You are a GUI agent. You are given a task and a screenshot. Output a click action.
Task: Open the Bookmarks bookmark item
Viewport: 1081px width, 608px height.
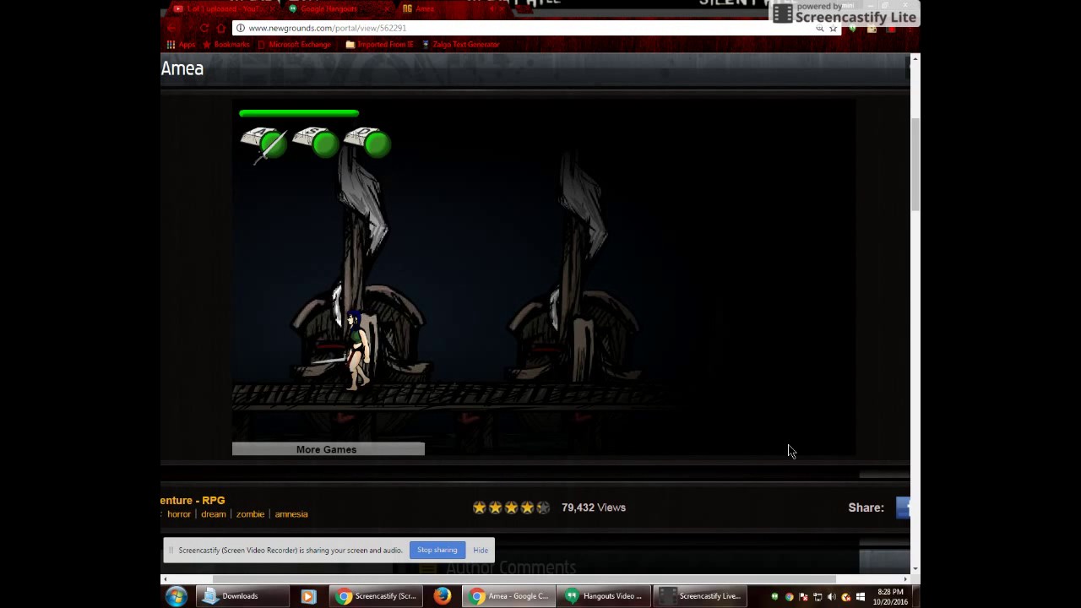coord(225,45)
